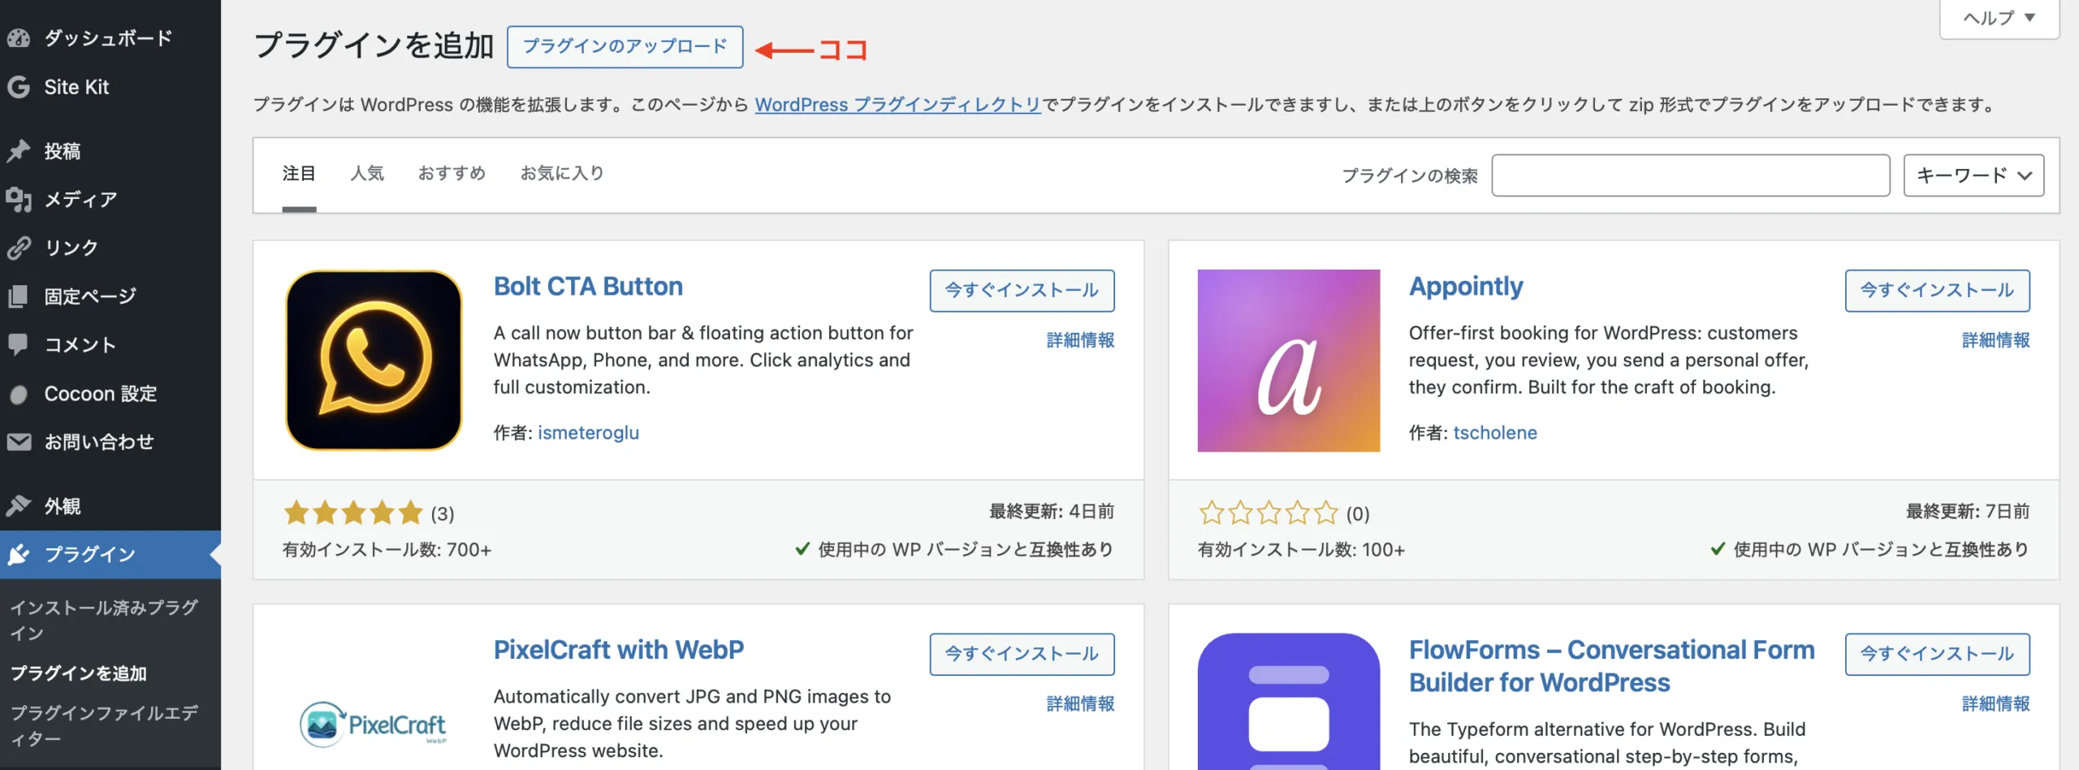The height and width of the screenshot is (770, 2079).
Task: Click the plug icon beside プラグイン
Action: [x=19, y=555]
